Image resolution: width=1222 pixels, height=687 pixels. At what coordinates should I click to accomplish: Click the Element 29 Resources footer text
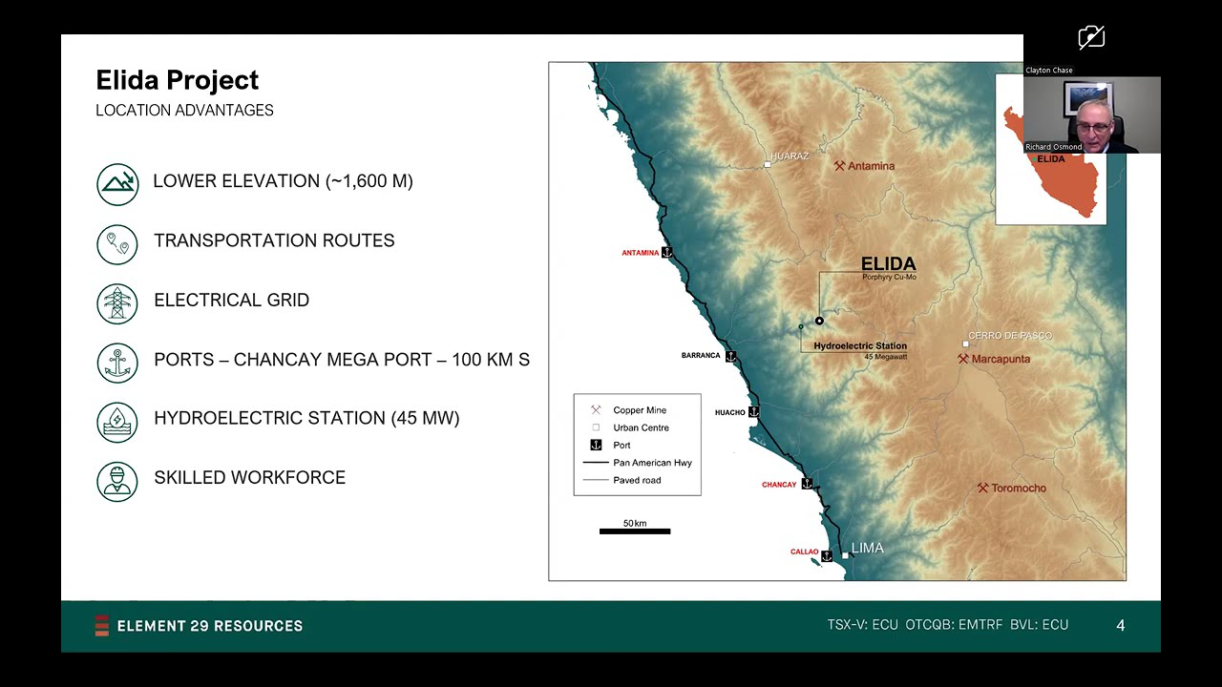[x=210, y=626]
